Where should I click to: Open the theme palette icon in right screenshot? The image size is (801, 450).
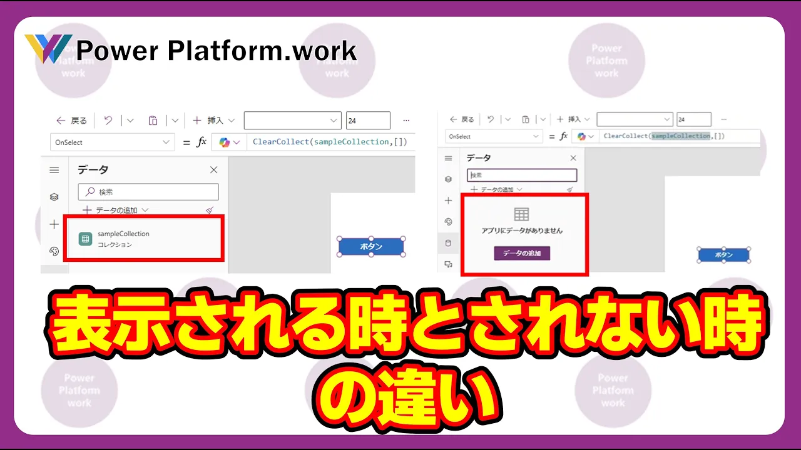click(448, 222)
